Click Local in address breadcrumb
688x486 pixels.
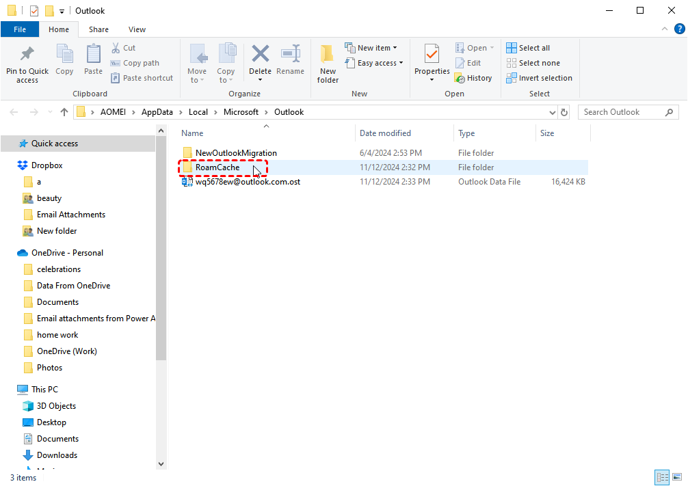[x=198, y=112]
